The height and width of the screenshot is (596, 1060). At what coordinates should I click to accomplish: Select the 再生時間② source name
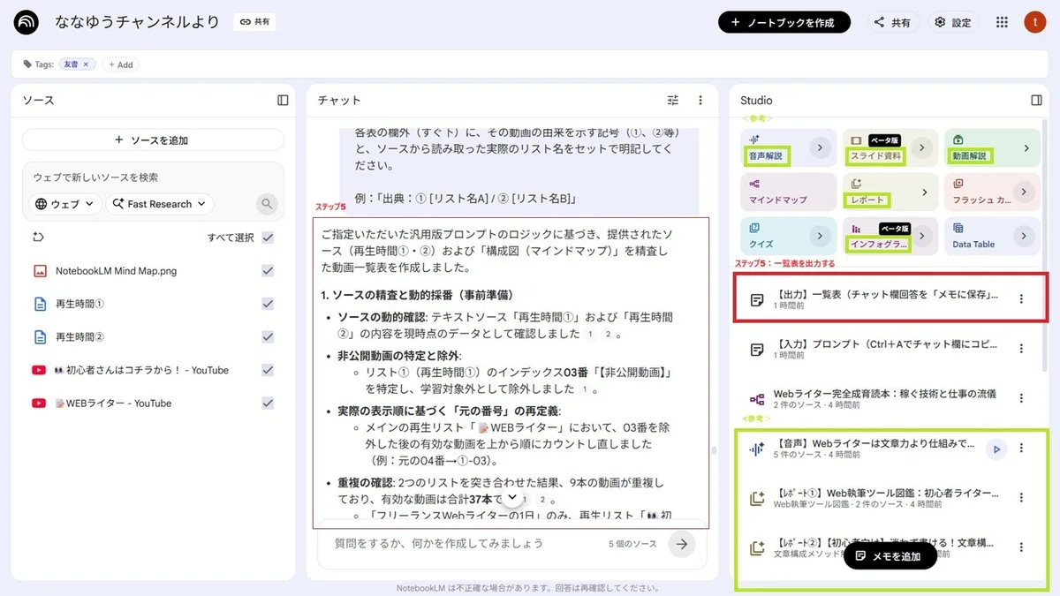click(x=80, y=336)
